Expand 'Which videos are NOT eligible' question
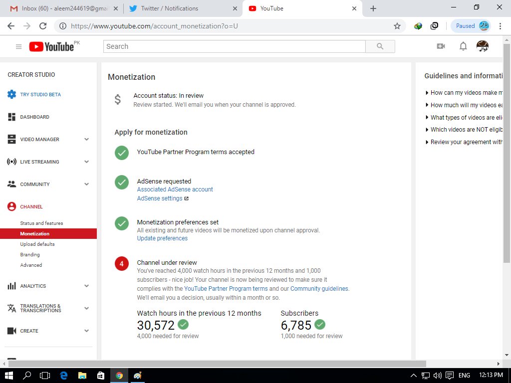 pyautogui.click(x=464, y=130)
